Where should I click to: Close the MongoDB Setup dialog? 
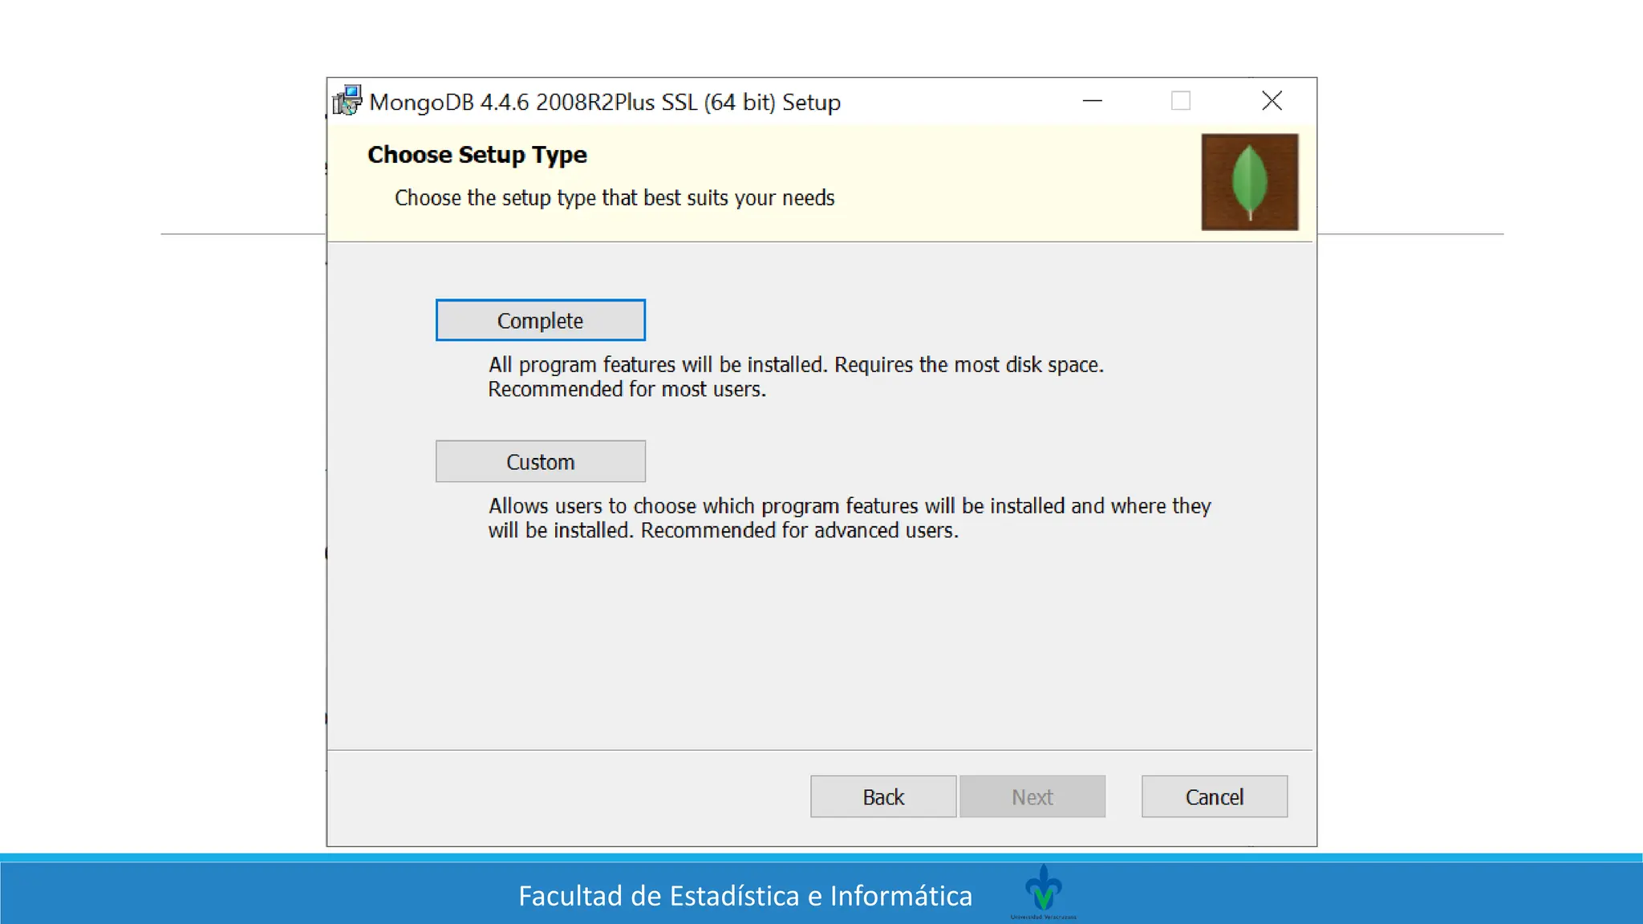point(1272,101)
